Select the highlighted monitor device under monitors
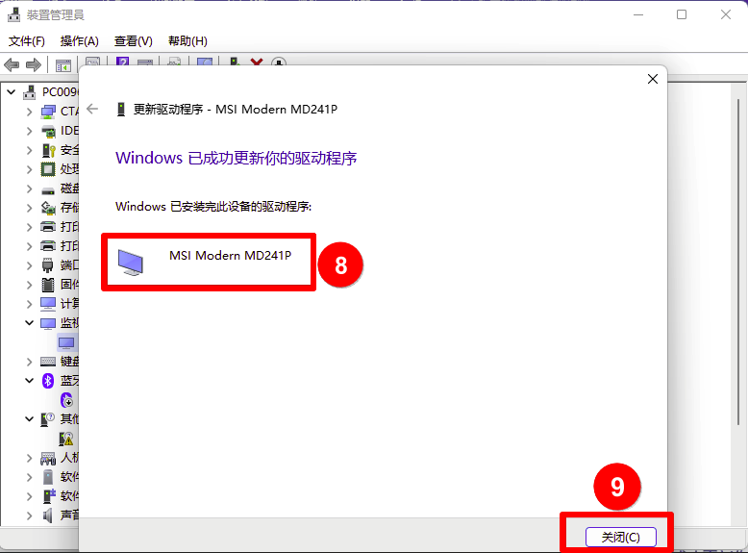This screenshot has height=553, width=748. pyautogui.click(x=66, y=342)
